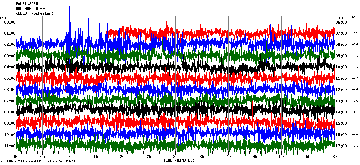This screenshot has height=165, width=360.
Task: Click the TIME (MINUTES) axis title
Action: pyautogui.click(x=179, y=160)
